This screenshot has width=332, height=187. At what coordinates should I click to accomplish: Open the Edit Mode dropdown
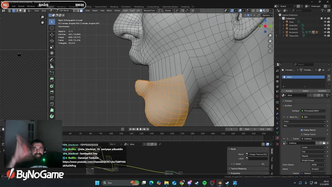(x=63, y=11)
